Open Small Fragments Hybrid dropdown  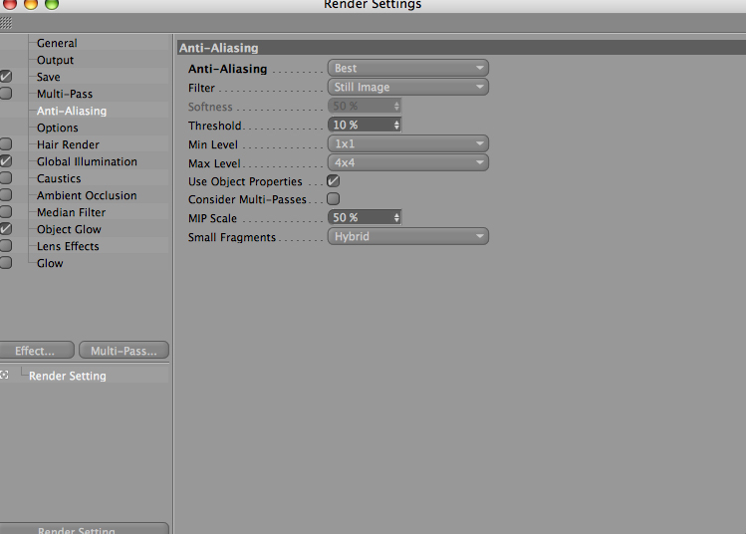408,236
